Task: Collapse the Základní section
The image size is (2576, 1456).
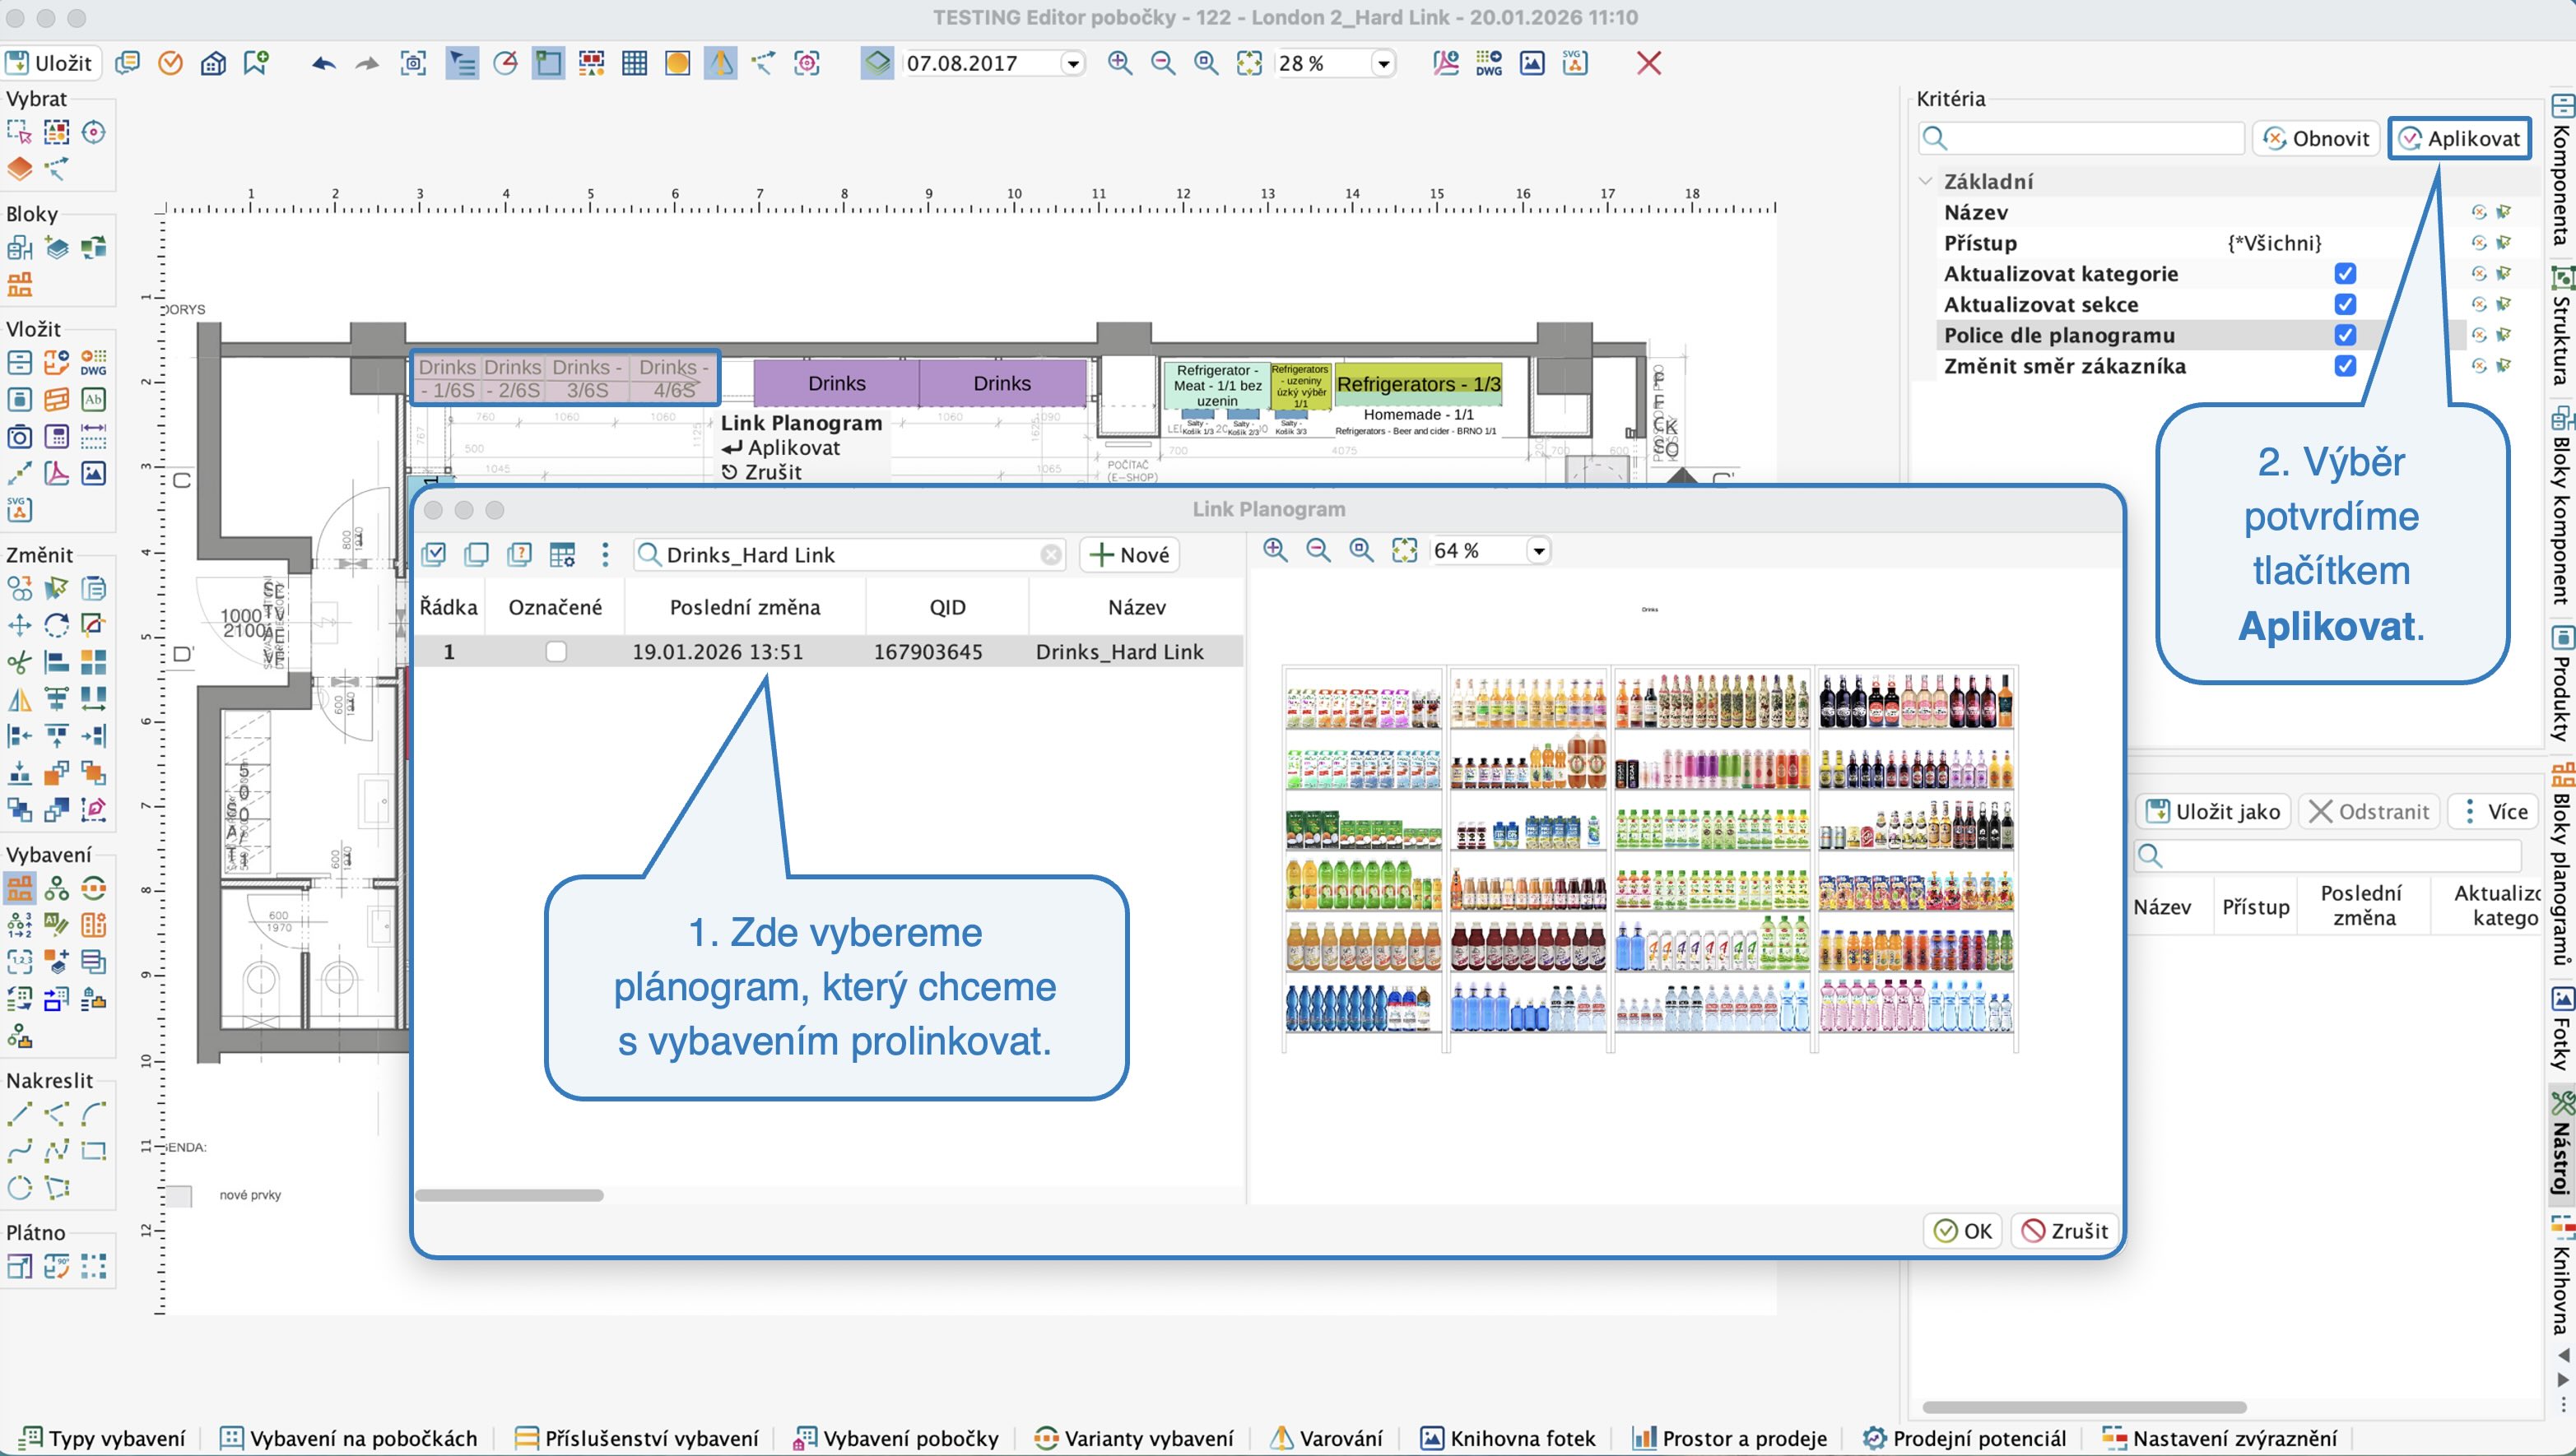Action: tap(1925, 181)
